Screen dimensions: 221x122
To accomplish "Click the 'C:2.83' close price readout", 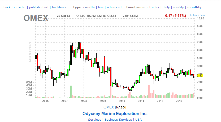I will point(112,16).
